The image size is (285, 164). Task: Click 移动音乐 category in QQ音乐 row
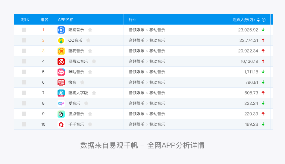[157, 40]
